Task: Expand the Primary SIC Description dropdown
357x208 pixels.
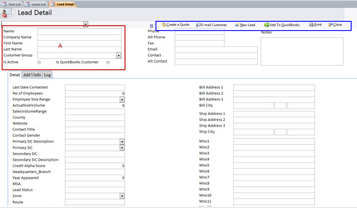Action: tap(122, 142)
